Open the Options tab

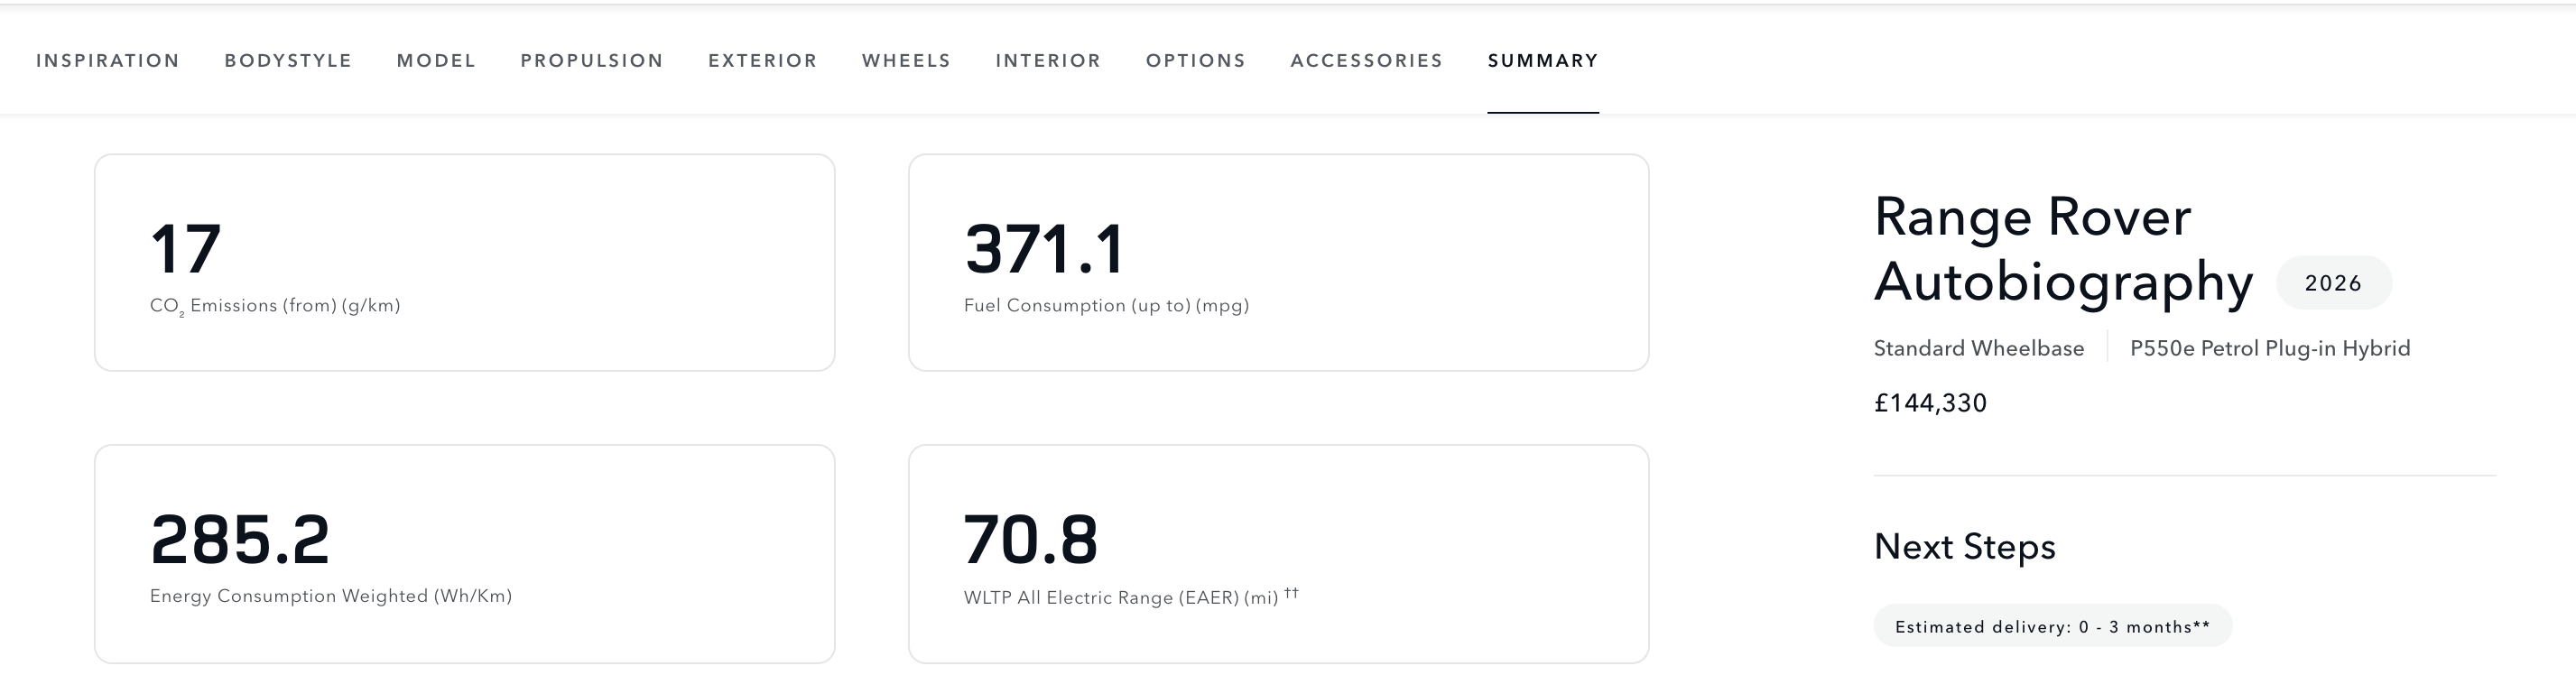(1196, 61)
